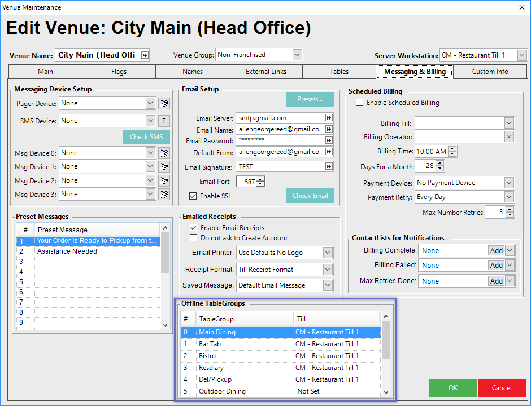Click the icon button beside Msg Device 0
531x406 pixels.
click(x=164, y=153)
